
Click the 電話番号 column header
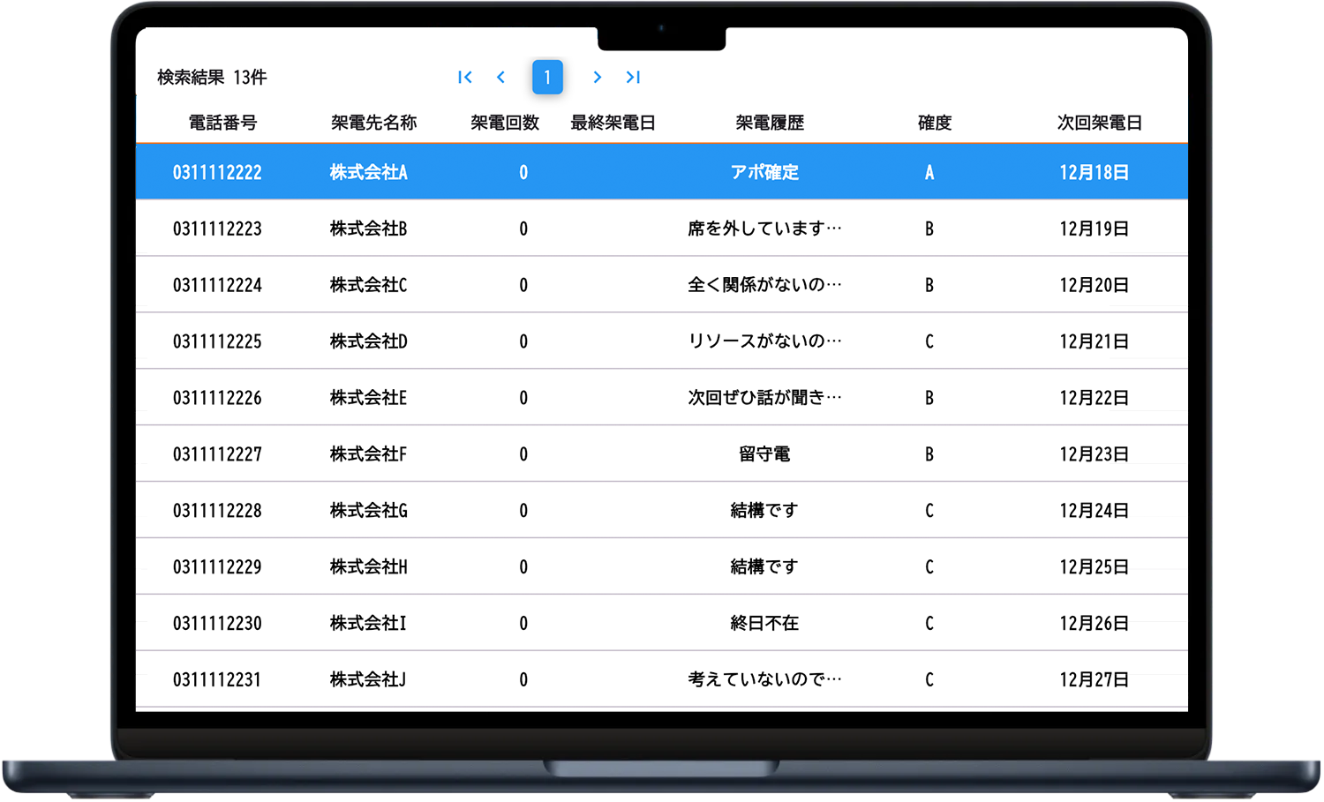(222, 123)
